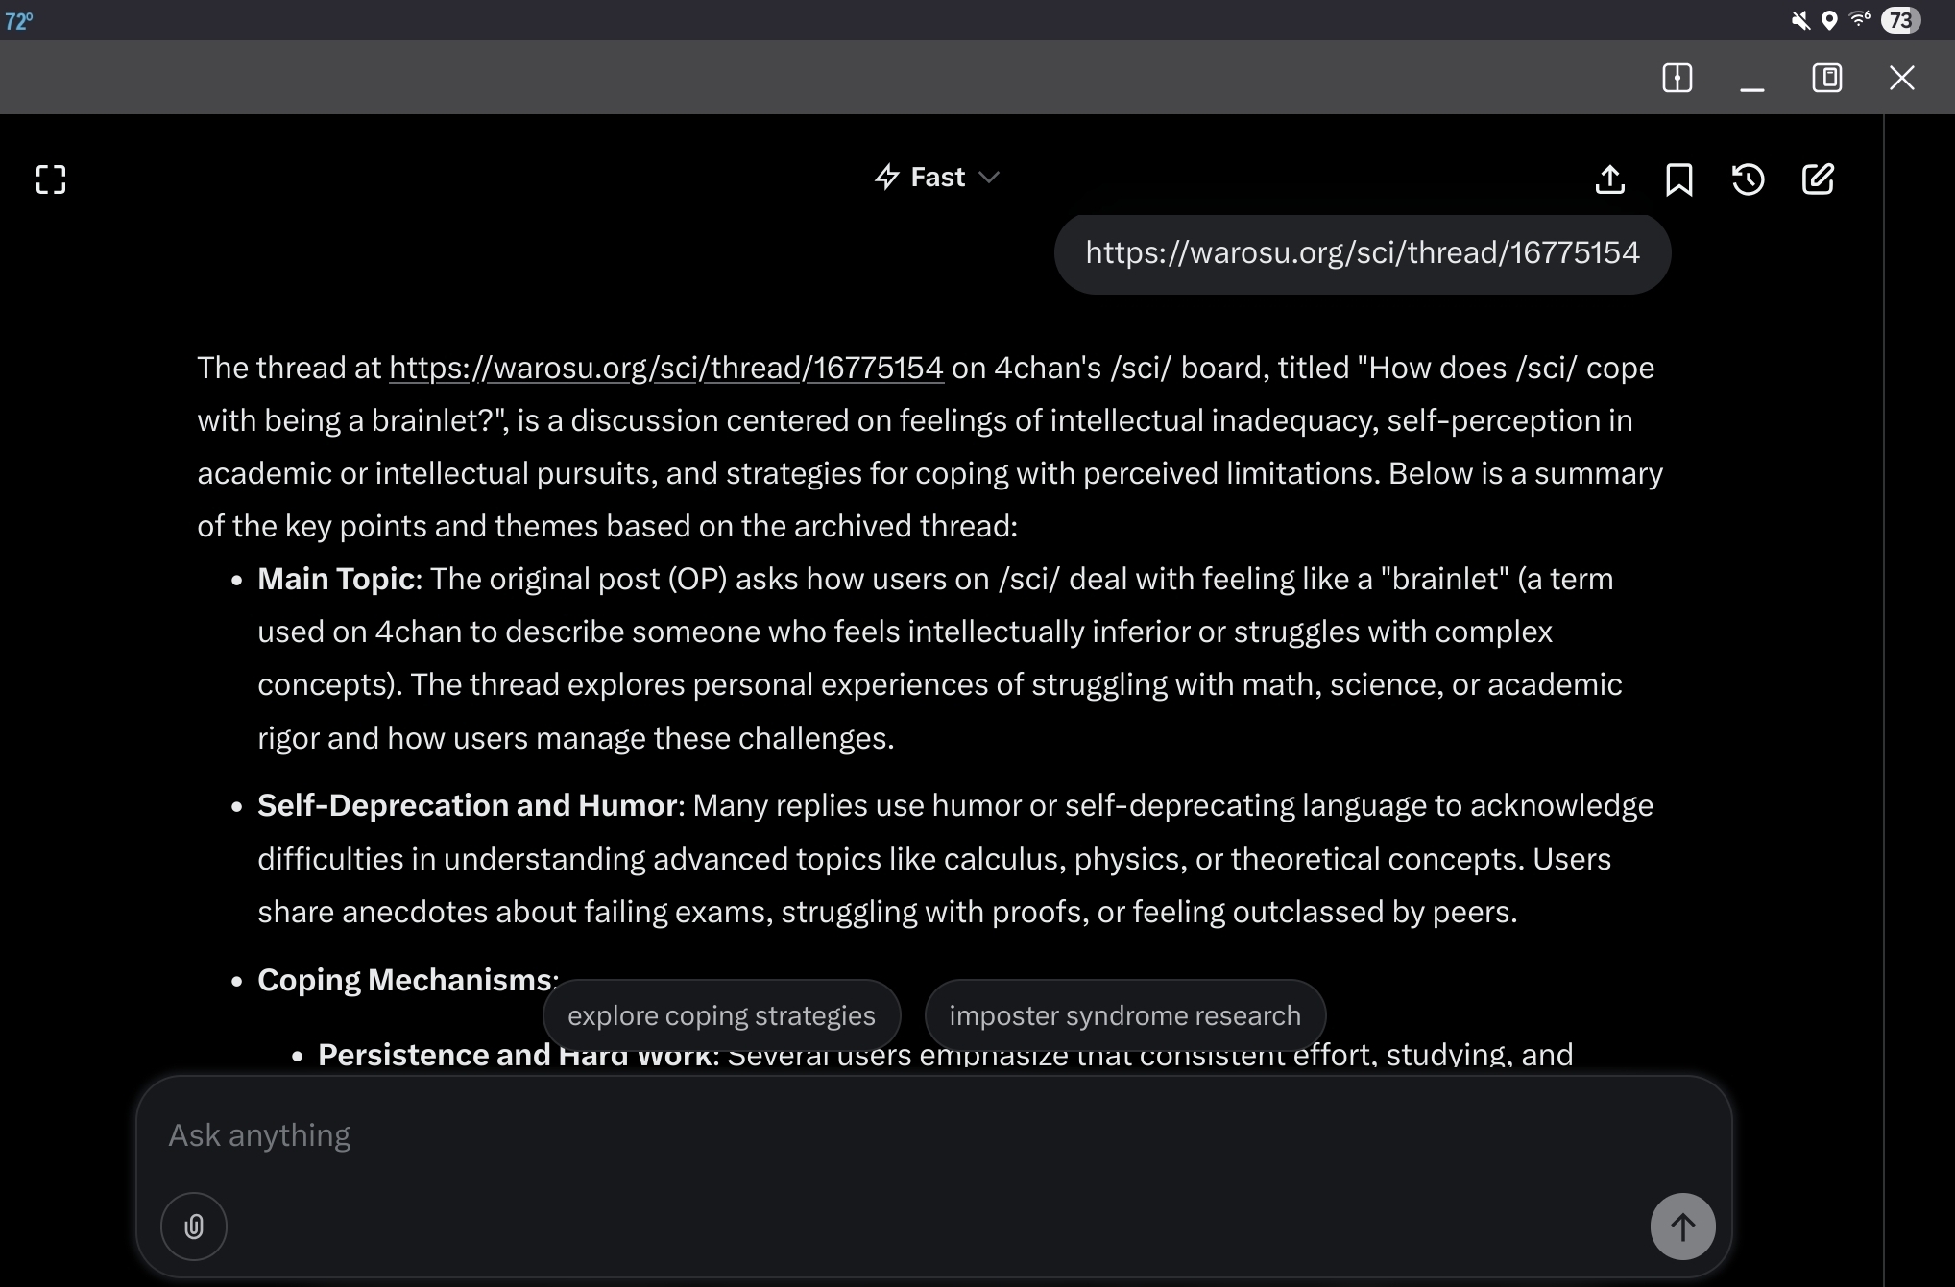Click the muted notification bell icon
The image size is (1955, 1287).
(x=1800, y=20)
